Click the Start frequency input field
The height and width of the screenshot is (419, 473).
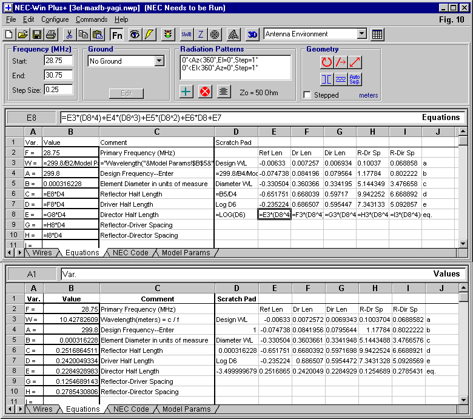(x=58, y=61)
